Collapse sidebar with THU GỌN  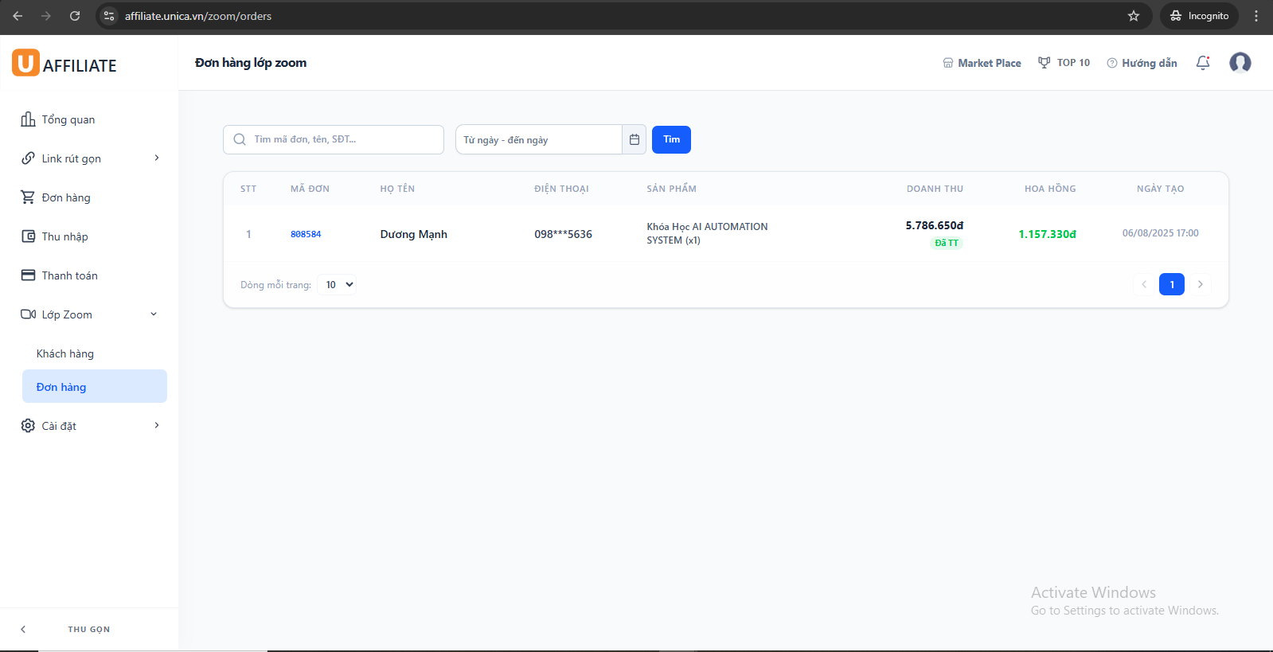pos(88,630)
